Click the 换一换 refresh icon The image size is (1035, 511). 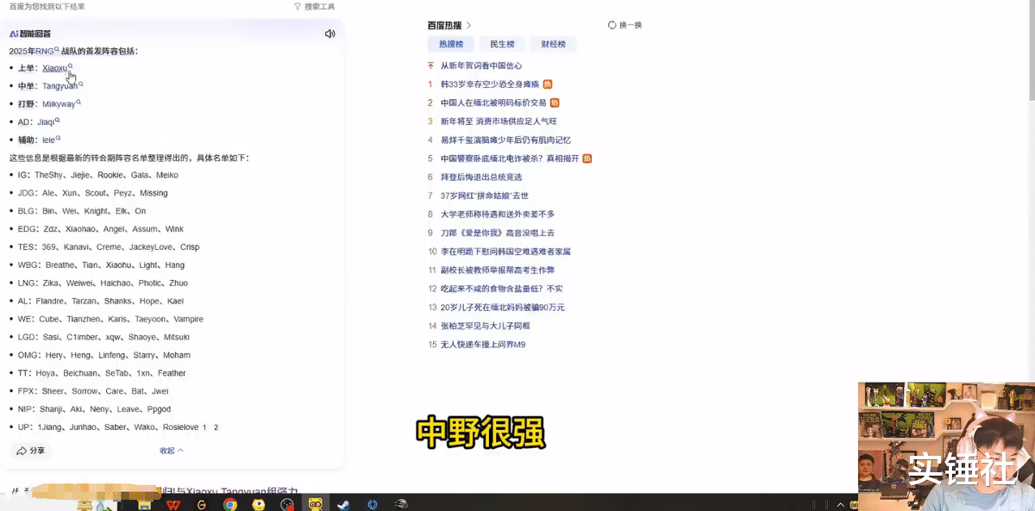pos(612,25)
